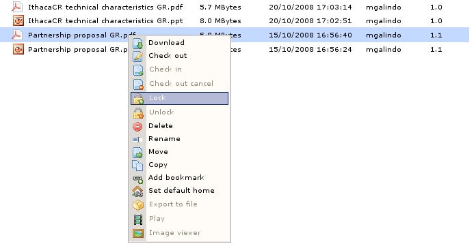Viewport: 476px width, 248px height.
Task: Select Add bookmark menu entry
Action: [x=176, y=178]
